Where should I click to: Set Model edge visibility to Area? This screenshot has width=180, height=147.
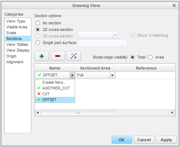coord(150,57)
